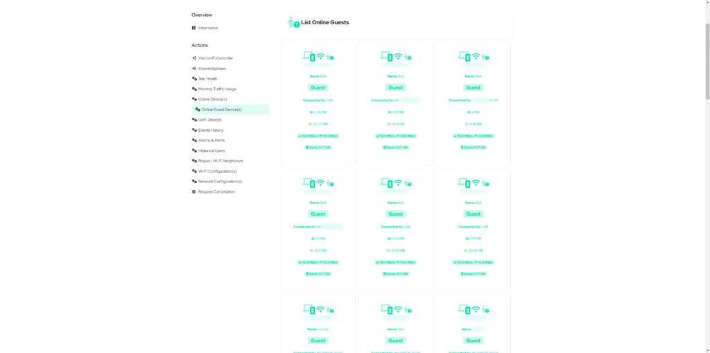Open Wi-Fi Configuration(s) settings
710x353 pixels.
pos(217,171)
